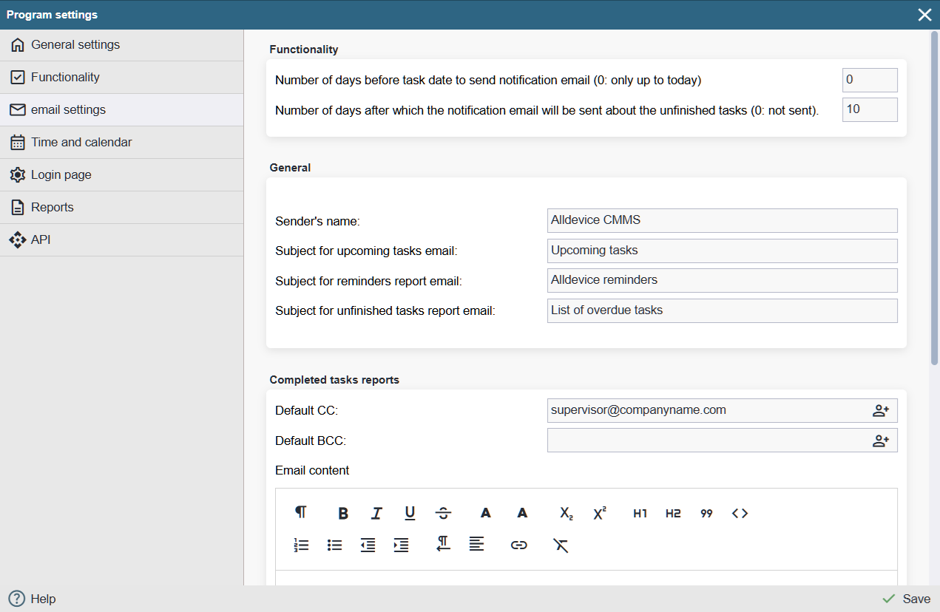Open the Help link

click(x=33, y=599)
